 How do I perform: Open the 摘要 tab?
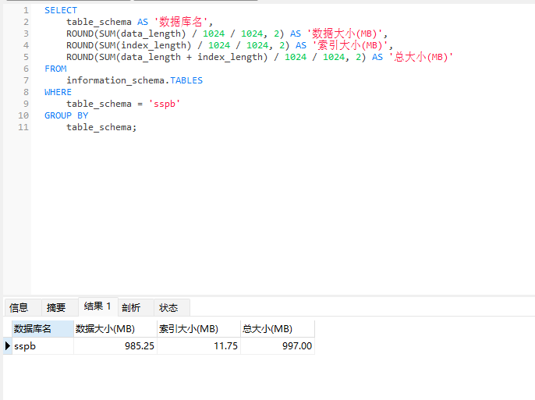(60, 307)
